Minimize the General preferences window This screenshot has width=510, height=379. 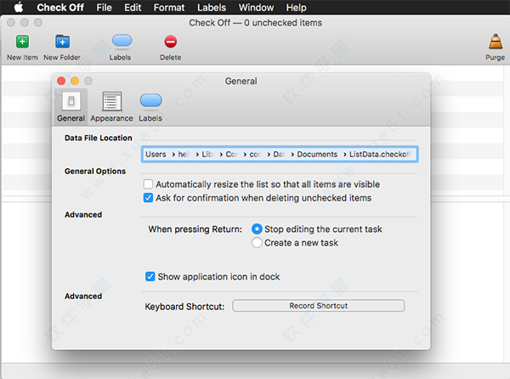click(75, 81)
